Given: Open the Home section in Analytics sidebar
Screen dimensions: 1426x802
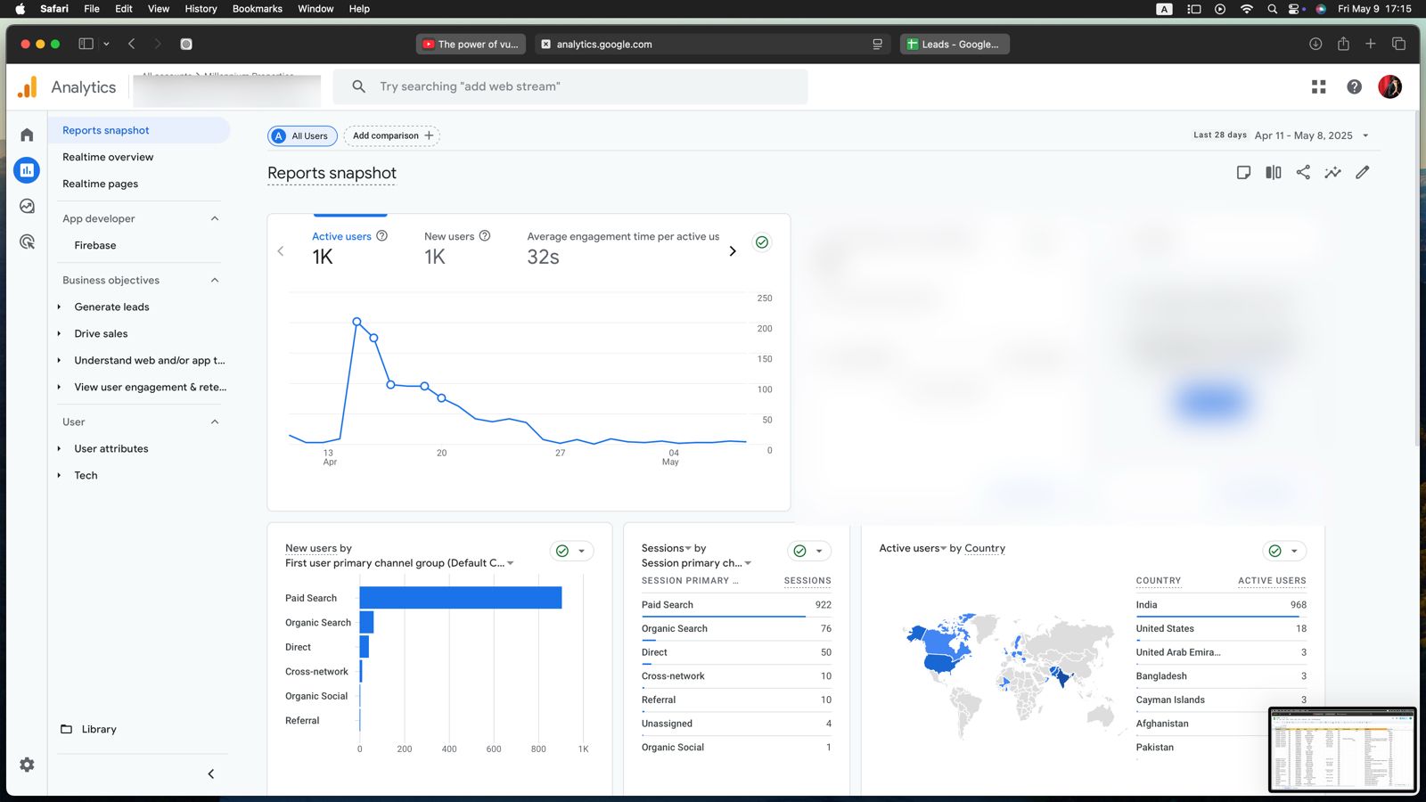Looking at the screenshot, I should coord(27,133).
